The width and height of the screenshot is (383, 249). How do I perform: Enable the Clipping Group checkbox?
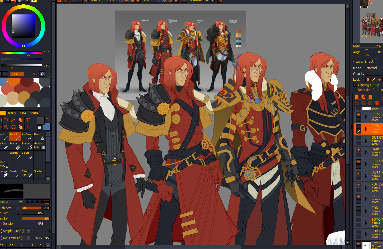355,85
